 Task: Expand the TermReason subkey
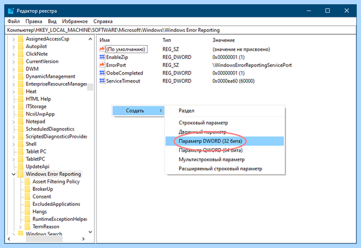tap(20, 227)
